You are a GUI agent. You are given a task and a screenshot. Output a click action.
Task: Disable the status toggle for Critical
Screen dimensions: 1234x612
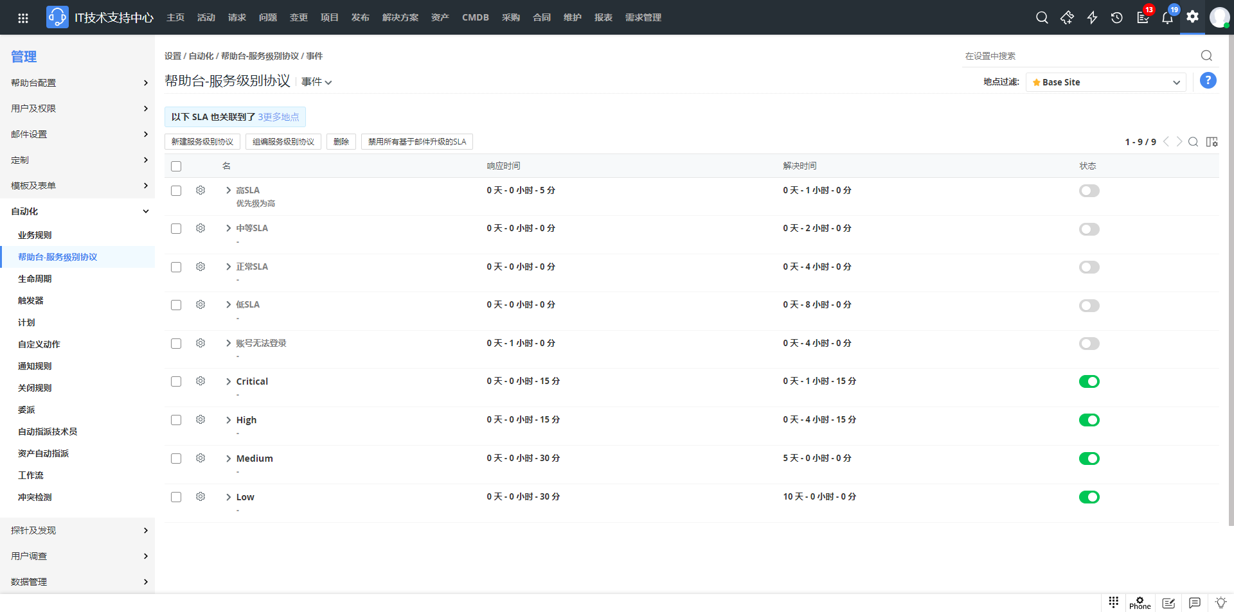pyautogui.click(x=1089, y=381)
